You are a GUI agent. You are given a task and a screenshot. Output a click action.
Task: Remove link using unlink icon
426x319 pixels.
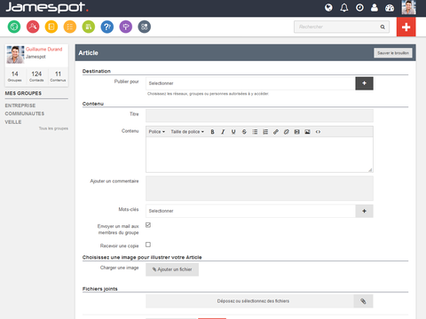pyautogui.click(x=287, y=132)
